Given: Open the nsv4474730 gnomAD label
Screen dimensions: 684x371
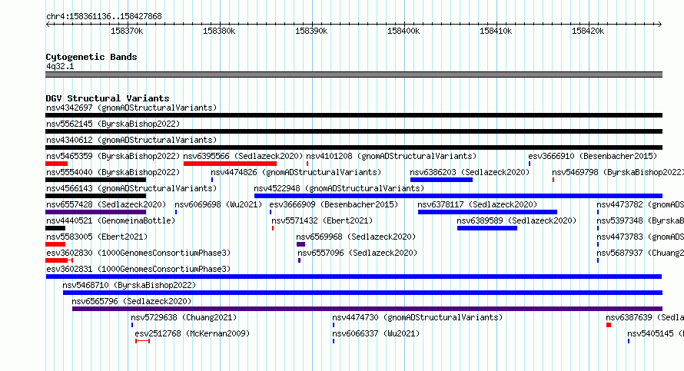Looking at the screenshot, I should 417,317.
